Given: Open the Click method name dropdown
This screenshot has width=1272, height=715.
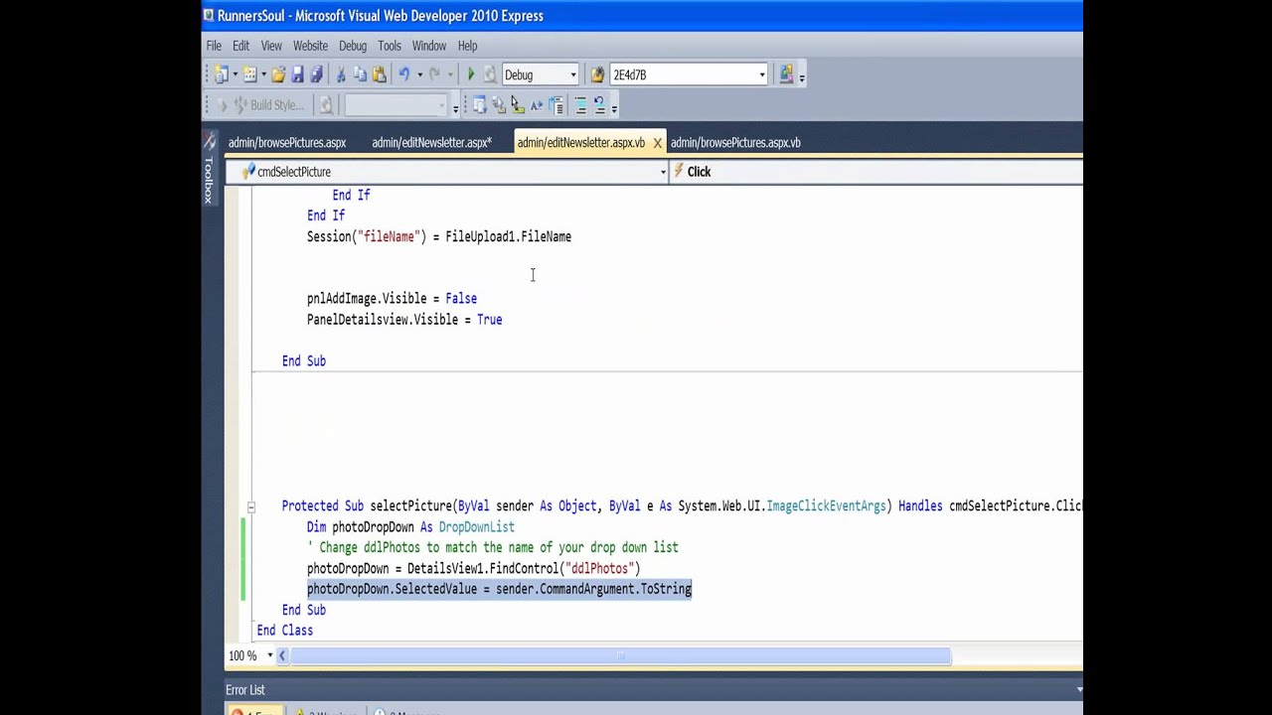Looking at the screenshot, I should [876, 172].
